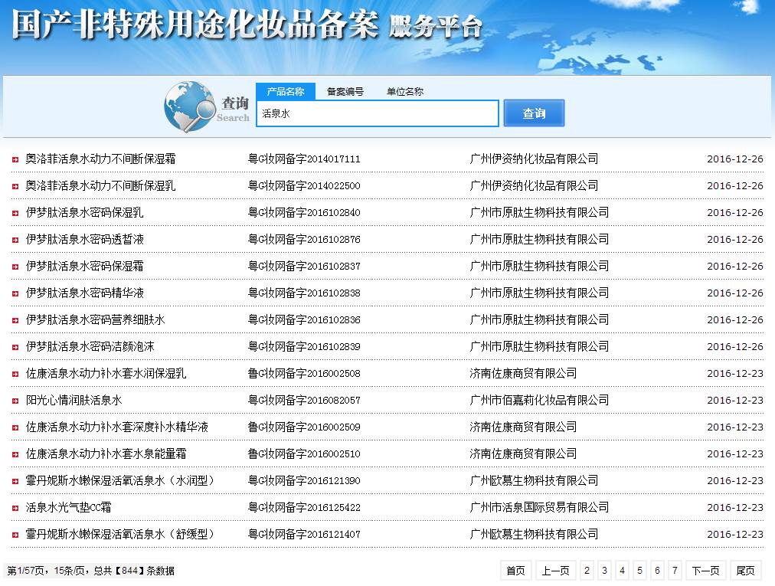The width and height of the screenshot is (775, 586).
Task: Open 奥洛菲活泉水动力不间断保湿霜 record
Action: [x=101, y=159]
